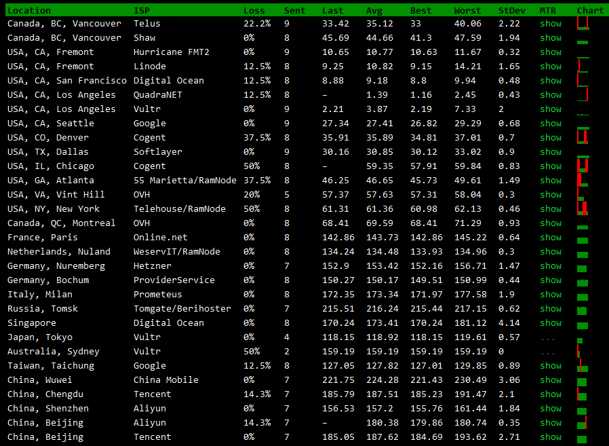Show MTR for Fremont Linode row
Viewport: 609px width, 446px height.
pos(551,67)
